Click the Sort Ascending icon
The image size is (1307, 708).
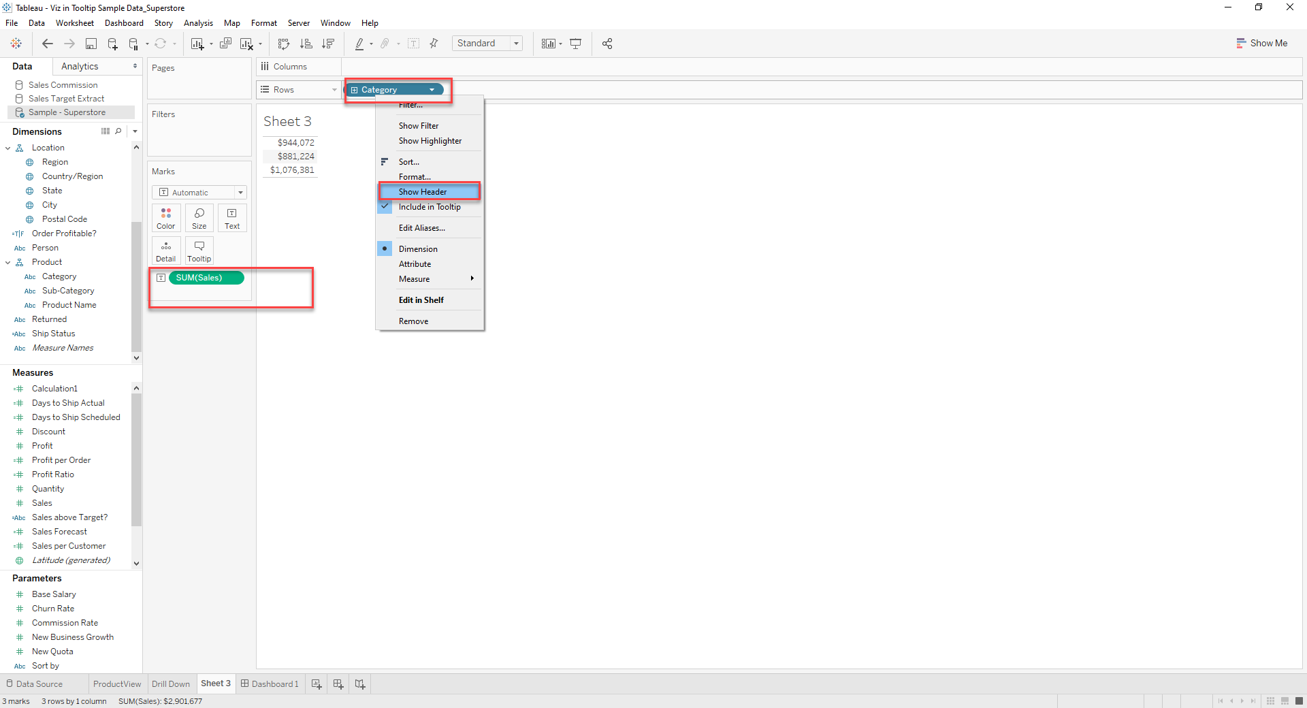306,44
